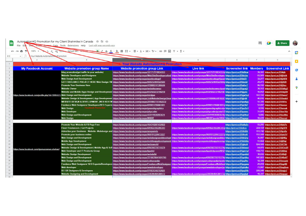Click the Members header cell
The image size is (306, 216).
coord(257,68)
